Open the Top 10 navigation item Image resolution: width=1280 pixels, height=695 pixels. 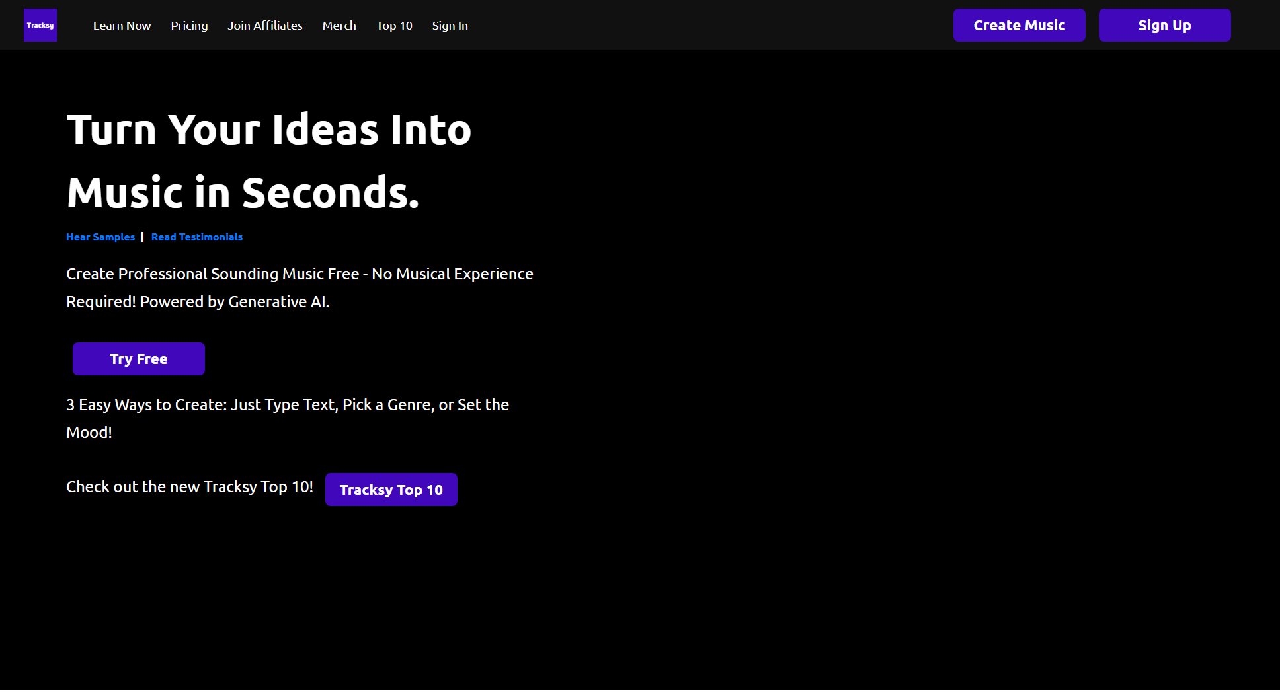[393, 25]
